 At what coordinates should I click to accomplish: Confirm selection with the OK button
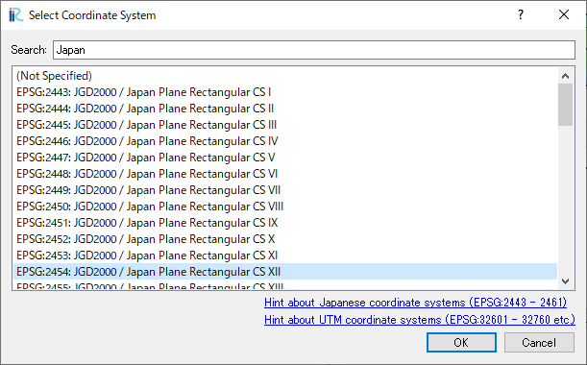pos(461,343)
